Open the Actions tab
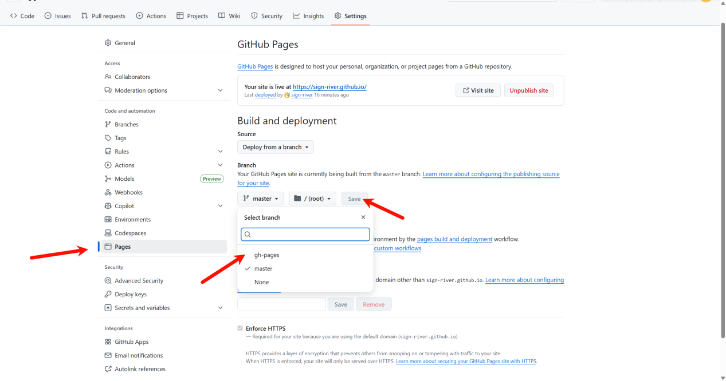 151,16
